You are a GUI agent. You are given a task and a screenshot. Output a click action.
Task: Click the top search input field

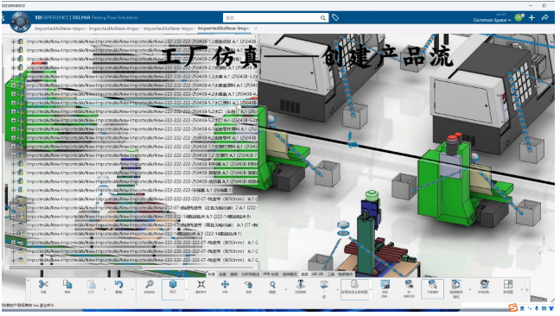click(x=271, y=18)
